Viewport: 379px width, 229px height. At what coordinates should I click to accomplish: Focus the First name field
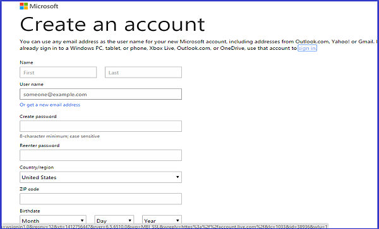[58, 73]
